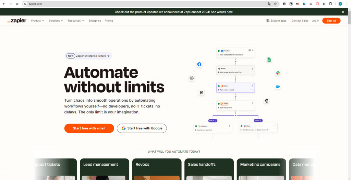Screen dimensions: 351x180
Task: Click Start free with email button
Action: (x=89, y=128)
